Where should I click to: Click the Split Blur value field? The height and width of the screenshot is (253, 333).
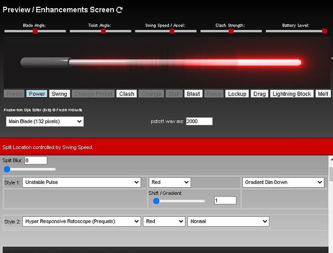click(36, 160)
